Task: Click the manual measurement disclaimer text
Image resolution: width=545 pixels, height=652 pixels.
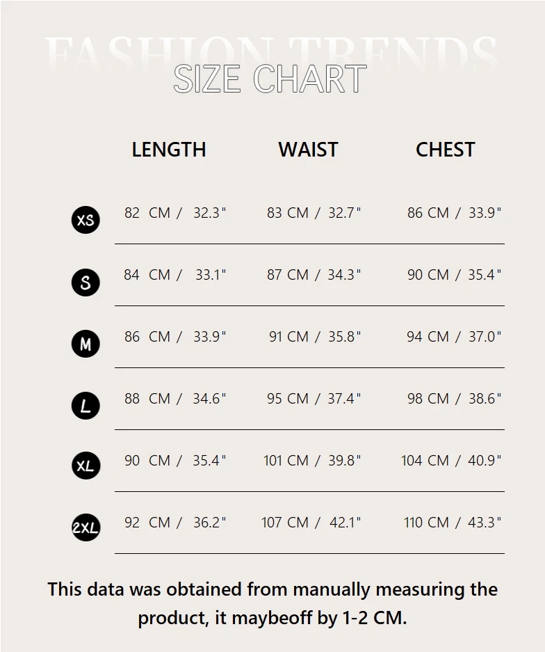Action: pyautogui.click(x=272, y=603)
